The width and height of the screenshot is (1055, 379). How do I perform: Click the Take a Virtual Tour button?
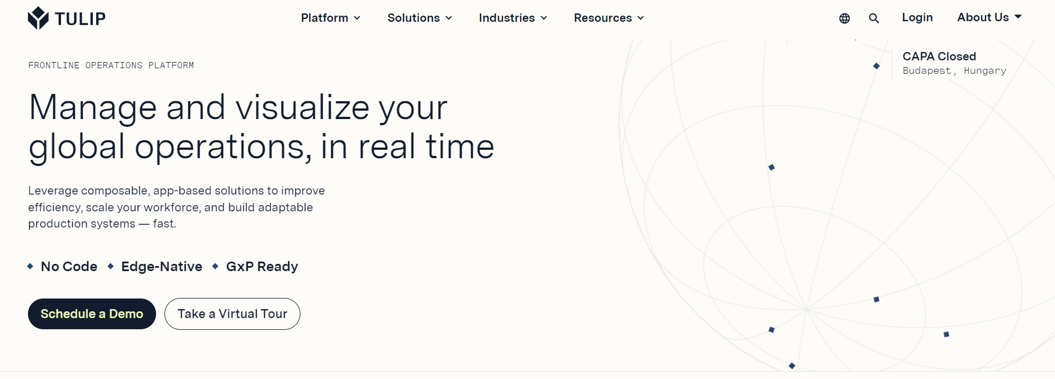[232, 314]
